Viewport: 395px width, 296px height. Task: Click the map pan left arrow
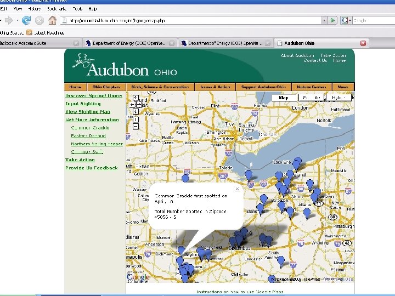(132, 105)
